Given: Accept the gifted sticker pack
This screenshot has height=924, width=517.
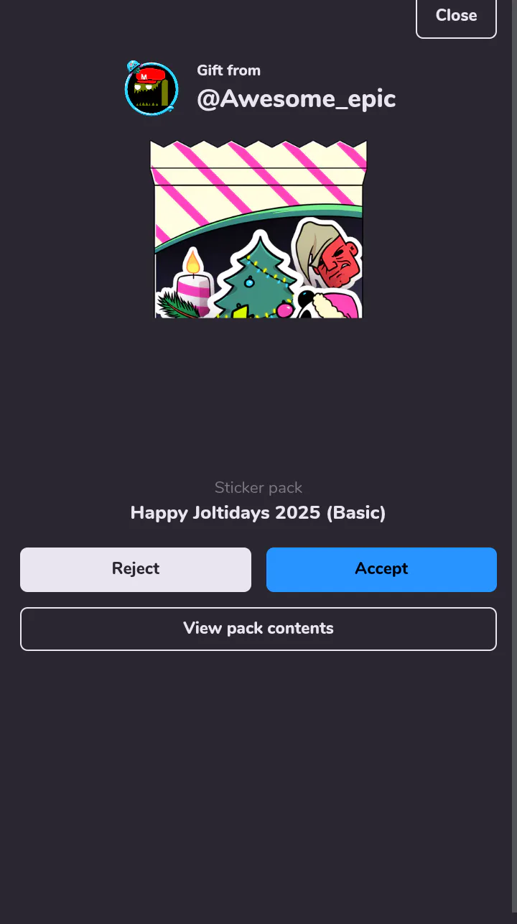Looking at the screenshot, I should coord(381,569).
